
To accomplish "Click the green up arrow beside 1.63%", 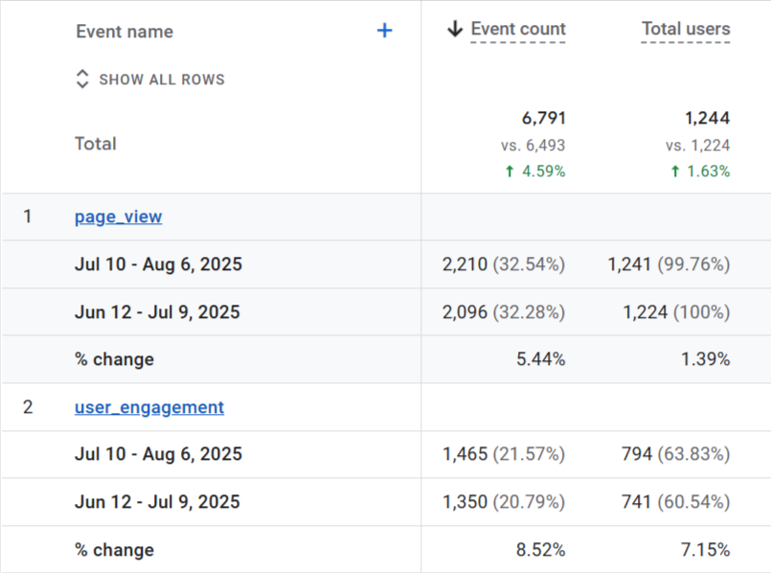I will [675, 172].
